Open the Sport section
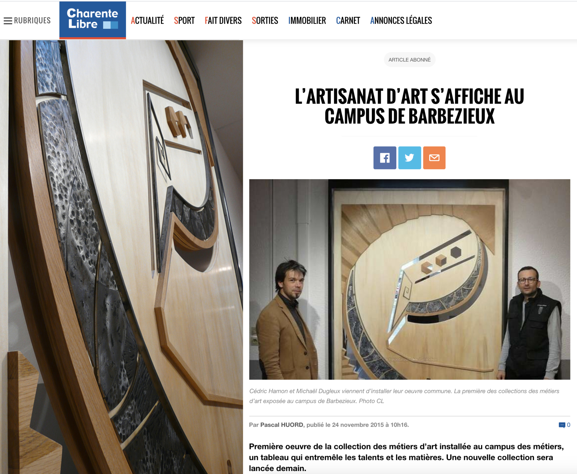The width and height of the screenshot is (577, 474). (x=184, y=20)
